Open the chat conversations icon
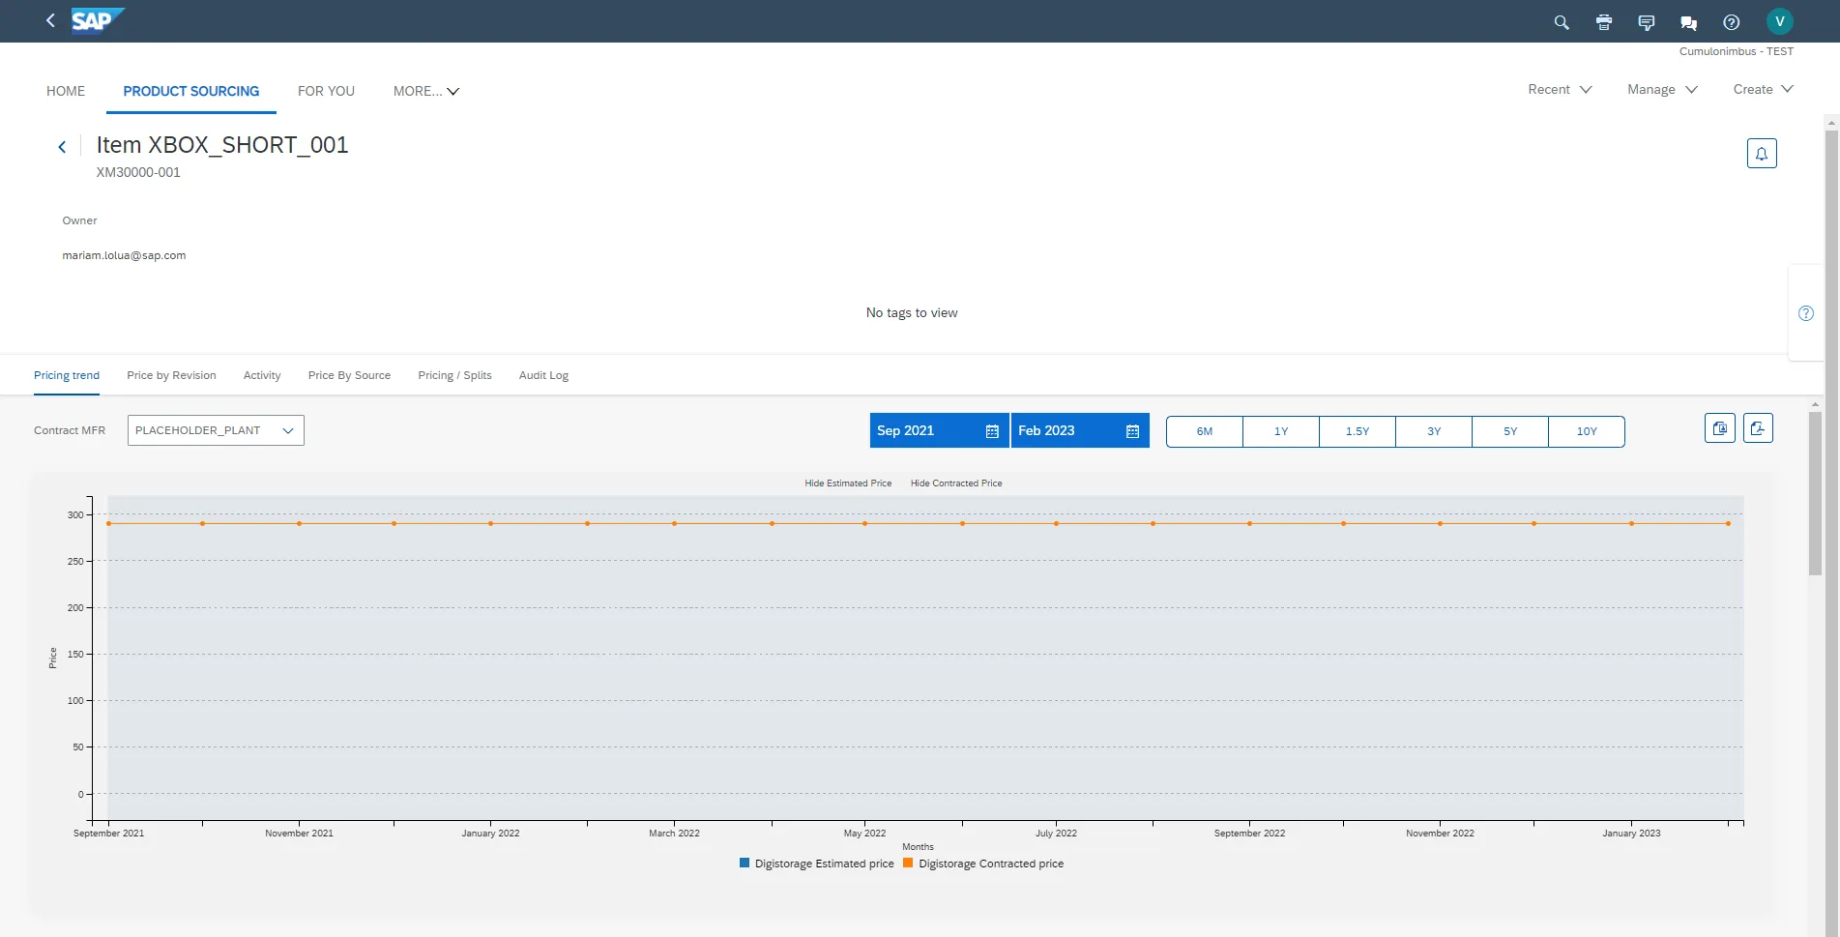Screen dimensions: 1840x937 (x=1689, y=22)
